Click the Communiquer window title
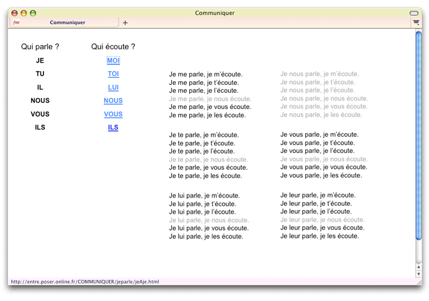Viewport: 429px width, 301px height. pyautogui.click(x=214, y=13)
